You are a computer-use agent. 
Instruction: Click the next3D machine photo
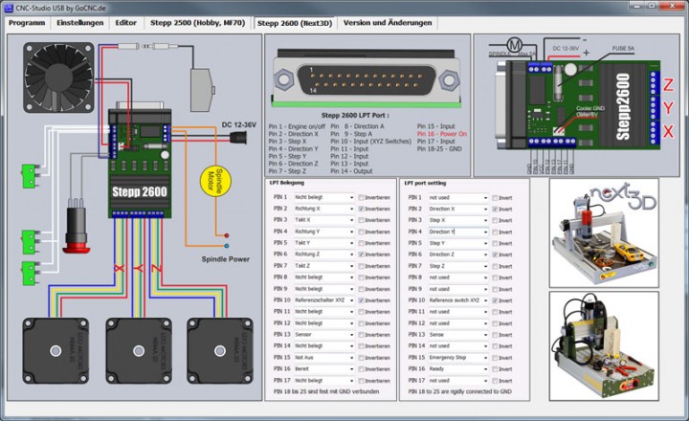click(604, 233)
